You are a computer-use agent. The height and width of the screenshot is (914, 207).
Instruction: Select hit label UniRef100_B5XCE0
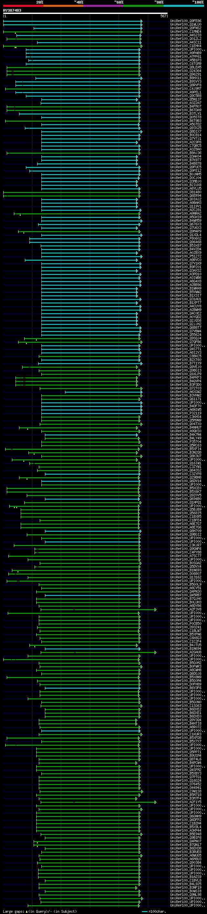point(186,488)
